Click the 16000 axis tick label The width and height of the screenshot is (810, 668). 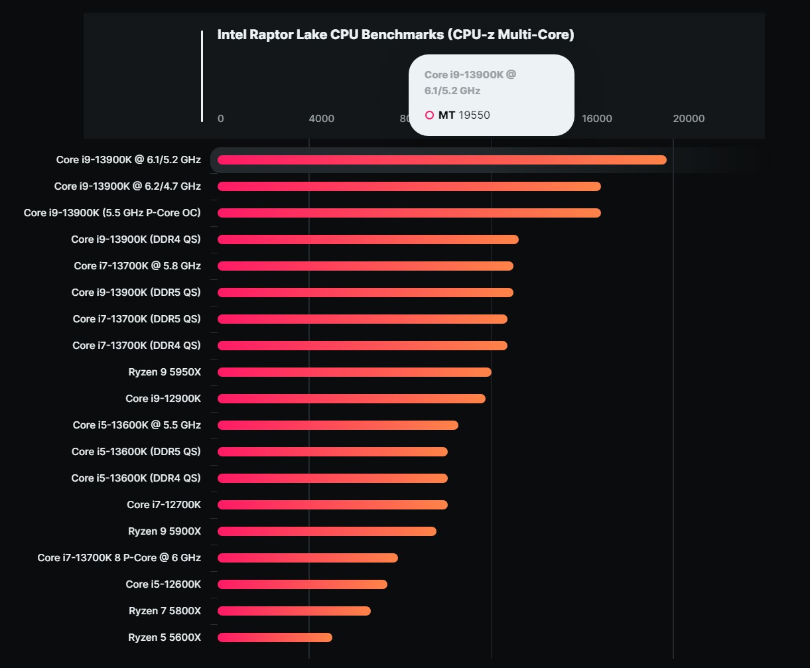tap(597, 119)
